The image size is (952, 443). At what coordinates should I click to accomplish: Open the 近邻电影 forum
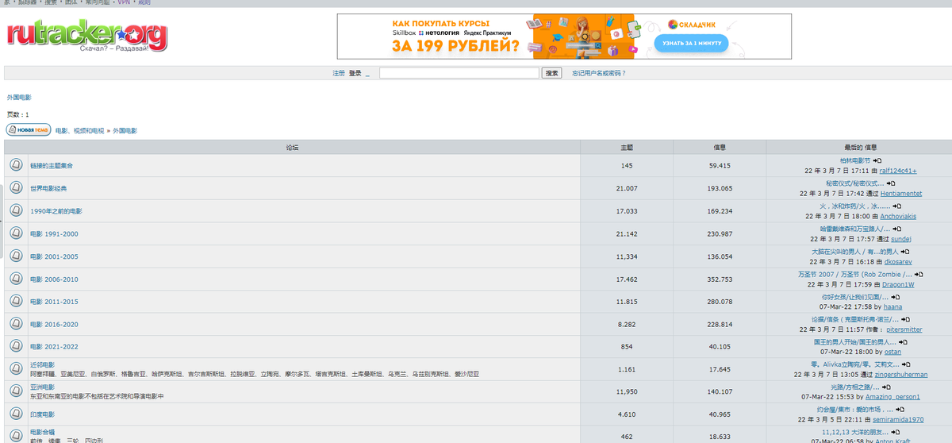click(x=42, y=365)
